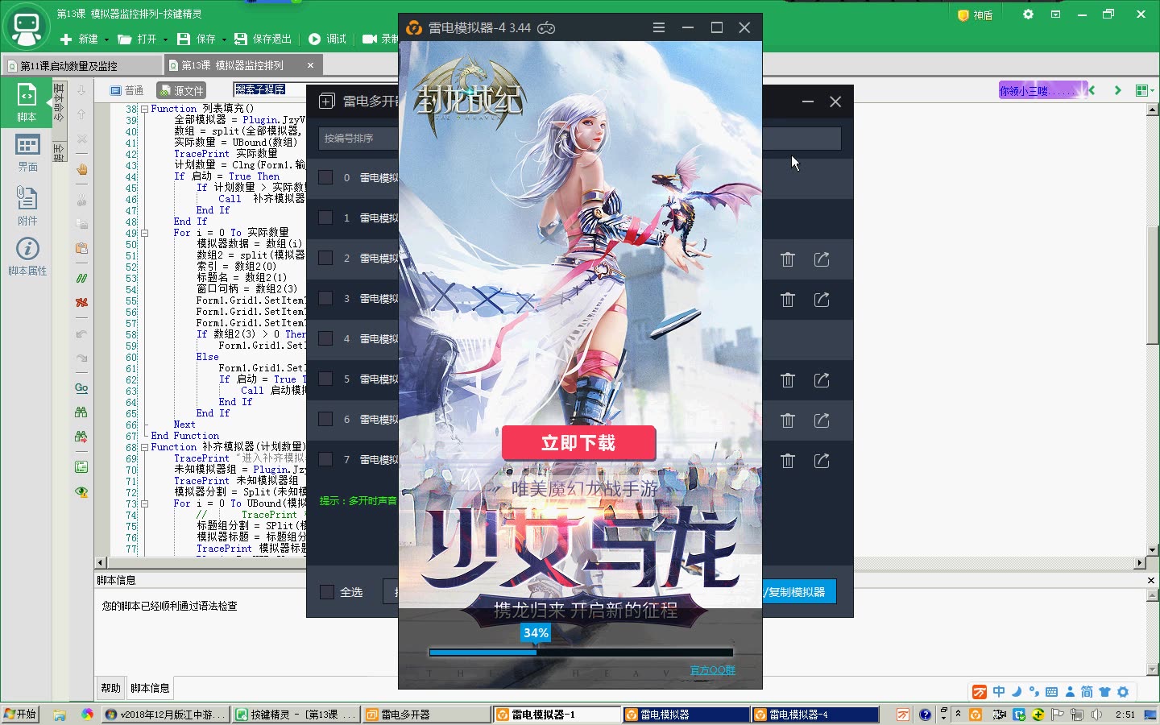Open the 脚本信息 bottom tab
The width and height of the screenshot is (1160, 725).
[150, 688]
